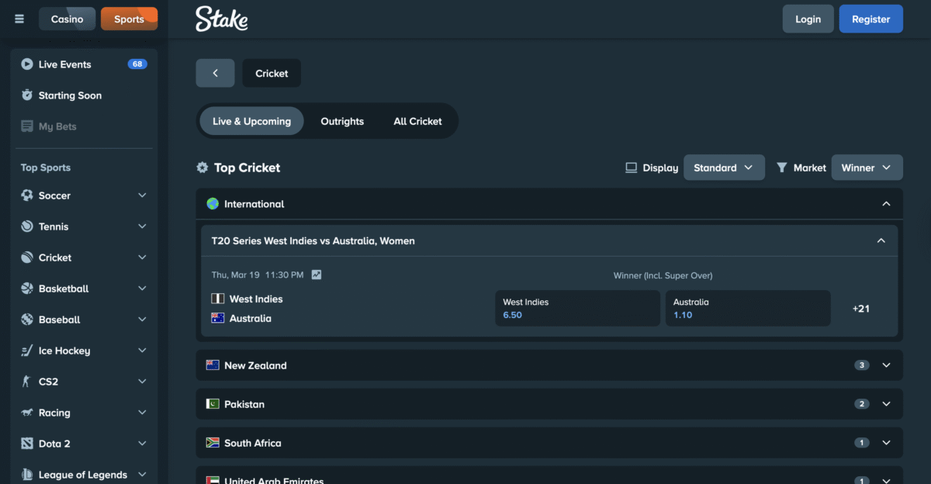Select the Outrights tab
Viewport: 931px width, 484px height.
click(x=342, y=121)
